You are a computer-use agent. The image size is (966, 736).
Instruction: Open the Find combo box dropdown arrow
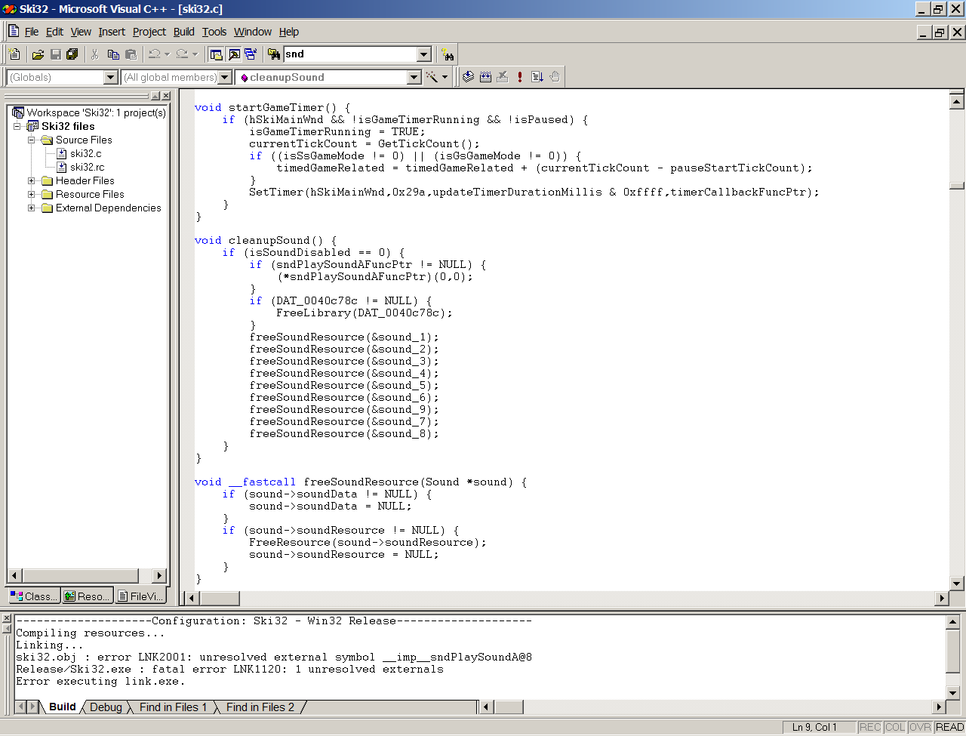423,54
